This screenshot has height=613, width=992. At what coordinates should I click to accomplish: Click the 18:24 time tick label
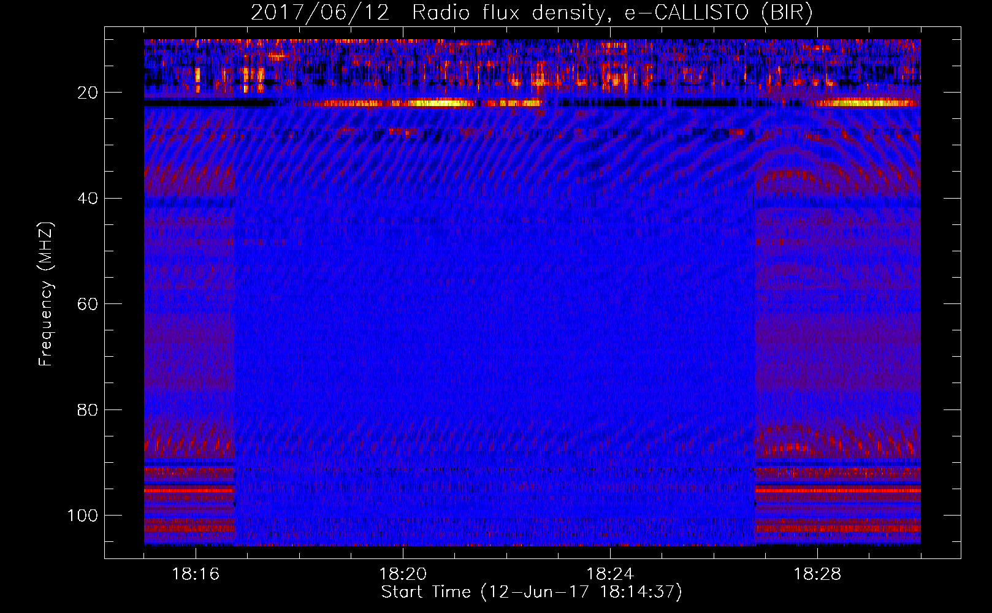point(610,574)
